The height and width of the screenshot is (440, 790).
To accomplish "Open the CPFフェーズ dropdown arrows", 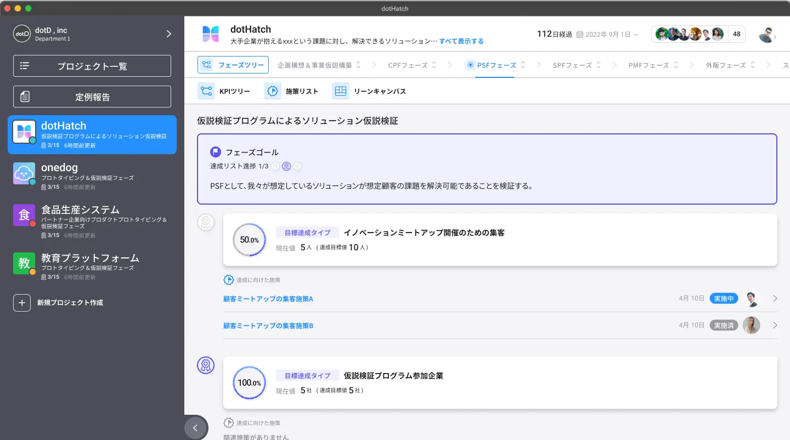I will 434,65.
